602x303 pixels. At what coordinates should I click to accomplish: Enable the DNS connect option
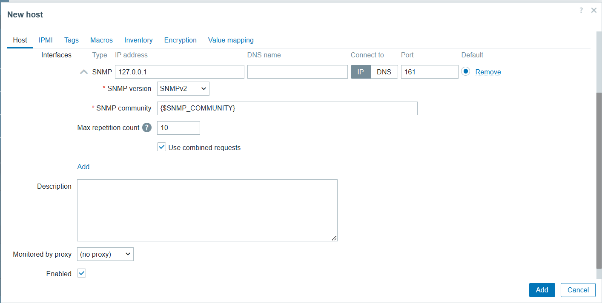[384, 71]
